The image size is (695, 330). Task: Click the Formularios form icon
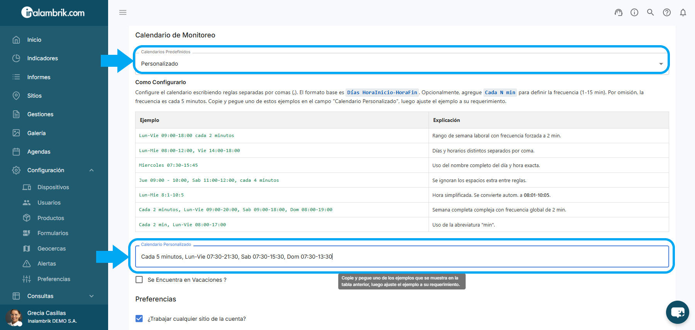pyautogui.click(x=27, y=233)
